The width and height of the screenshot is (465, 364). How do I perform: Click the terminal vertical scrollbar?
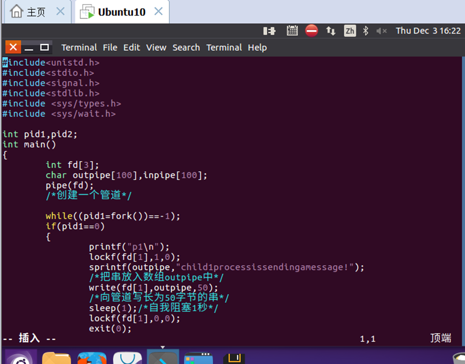coord(463,202)
